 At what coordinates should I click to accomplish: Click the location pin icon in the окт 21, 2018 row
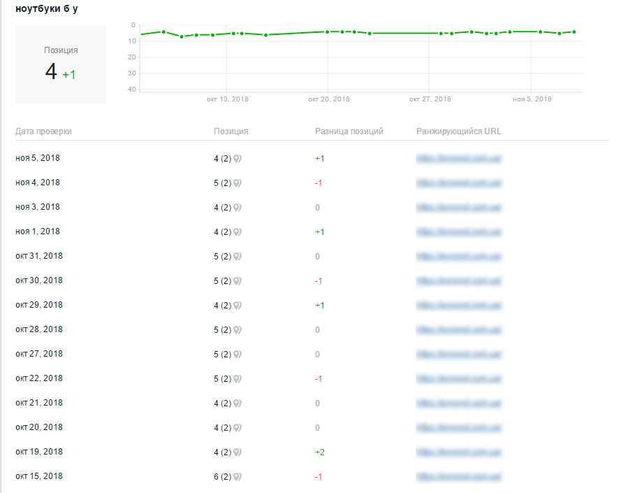tap(238, 403)
